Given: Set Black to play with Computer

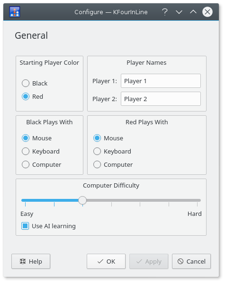Looking at the screenshot, I should (x=41, y=164).
